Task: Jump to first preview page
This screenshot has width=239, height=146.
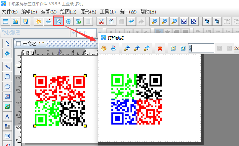Action: (x=173, y=48)
